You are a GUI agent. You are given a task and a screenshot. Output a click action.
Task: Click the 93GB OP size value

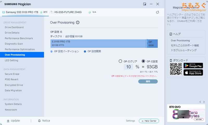152,67
